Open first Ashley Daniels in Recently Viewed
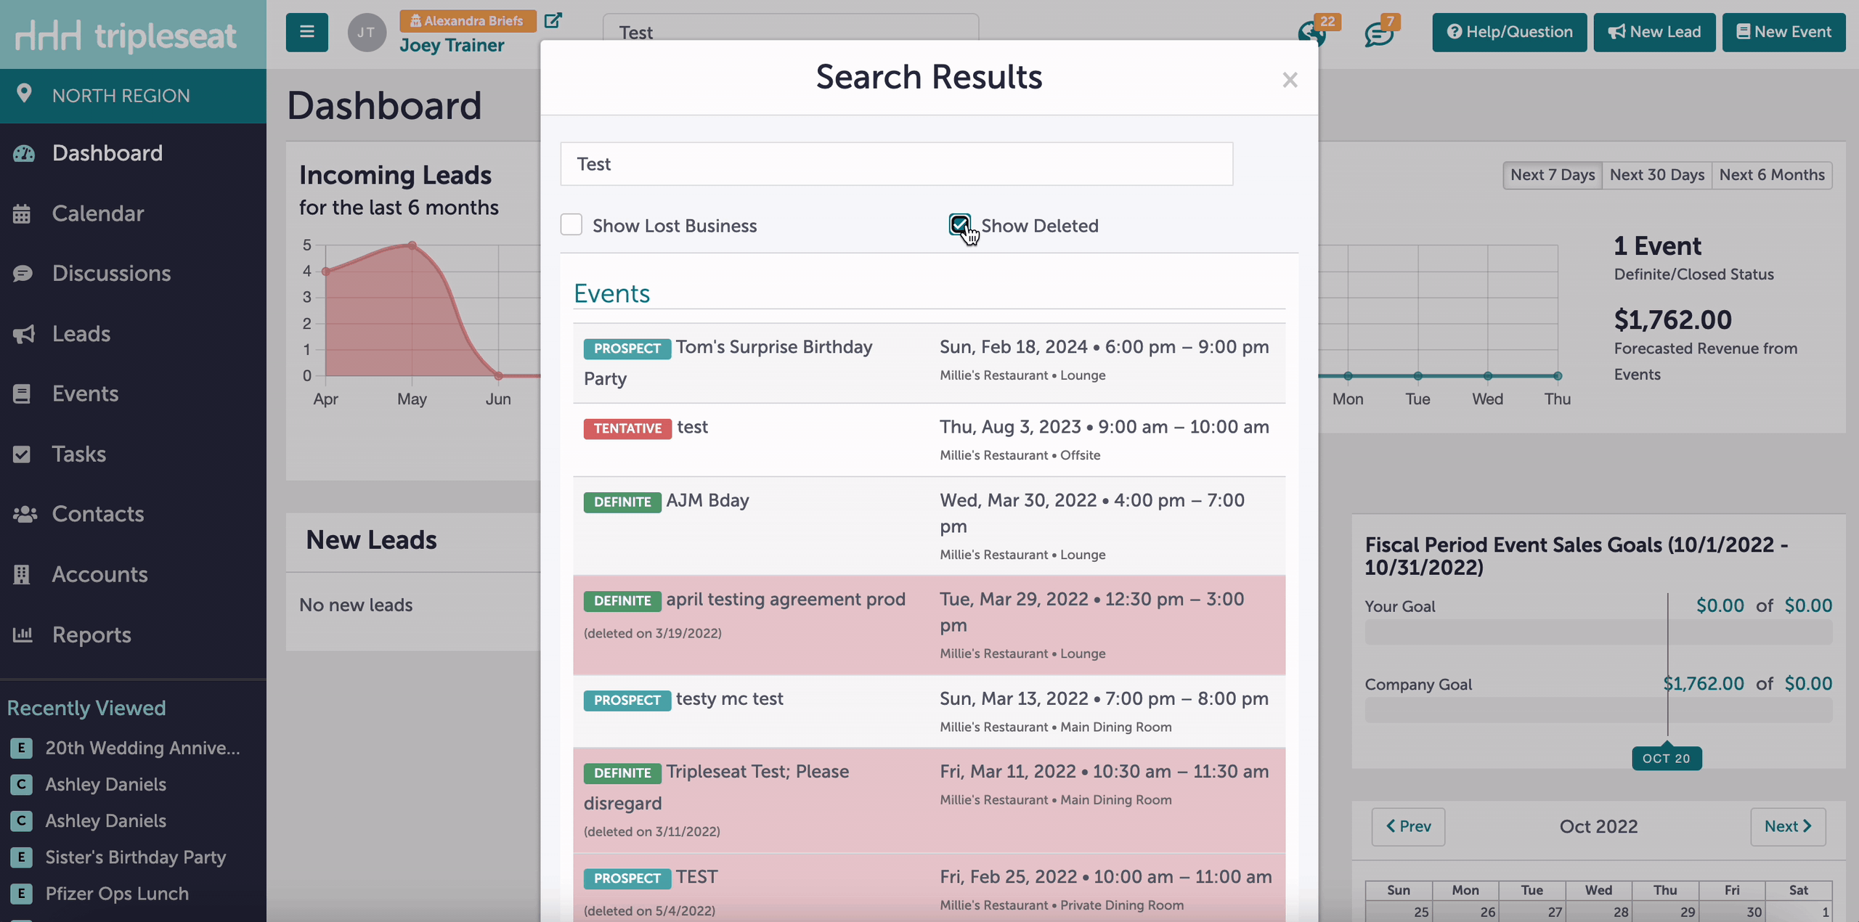Screen dimensions: 1859x922 pyautogui.click(x=105, y=784)
